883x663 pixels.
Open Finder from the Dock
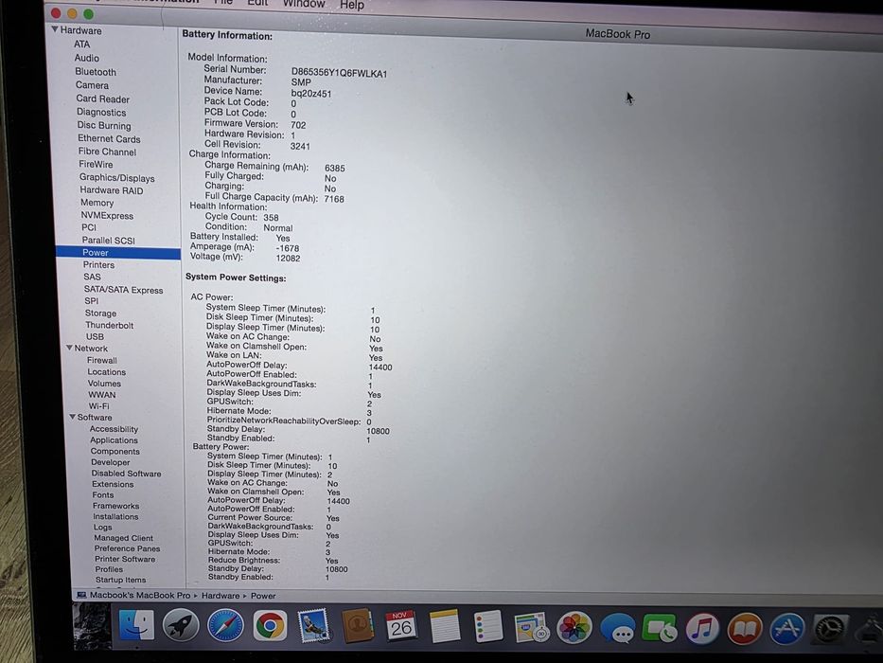[x=136, y=625]
